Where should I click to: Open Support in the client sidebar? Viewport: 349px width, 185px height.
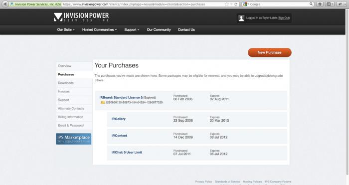click(74, 100)
